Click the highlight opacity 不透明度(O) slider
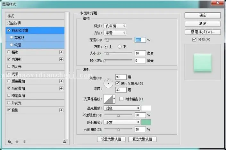This screenshot has height=150, width=226. tap(118, 115)
